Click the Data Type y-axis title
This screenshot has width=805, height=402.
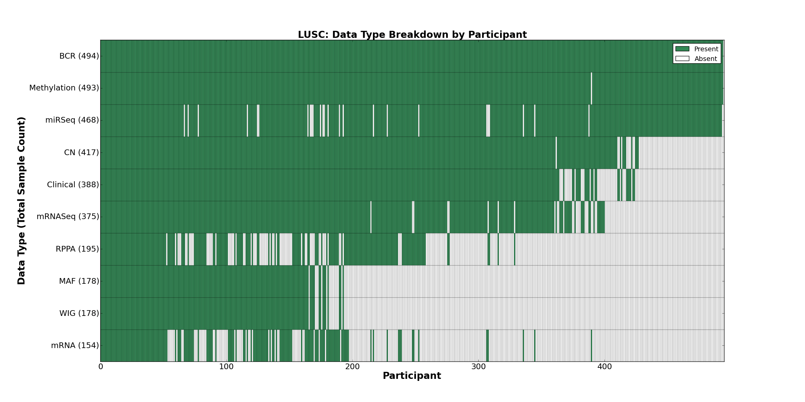[21, 201]
